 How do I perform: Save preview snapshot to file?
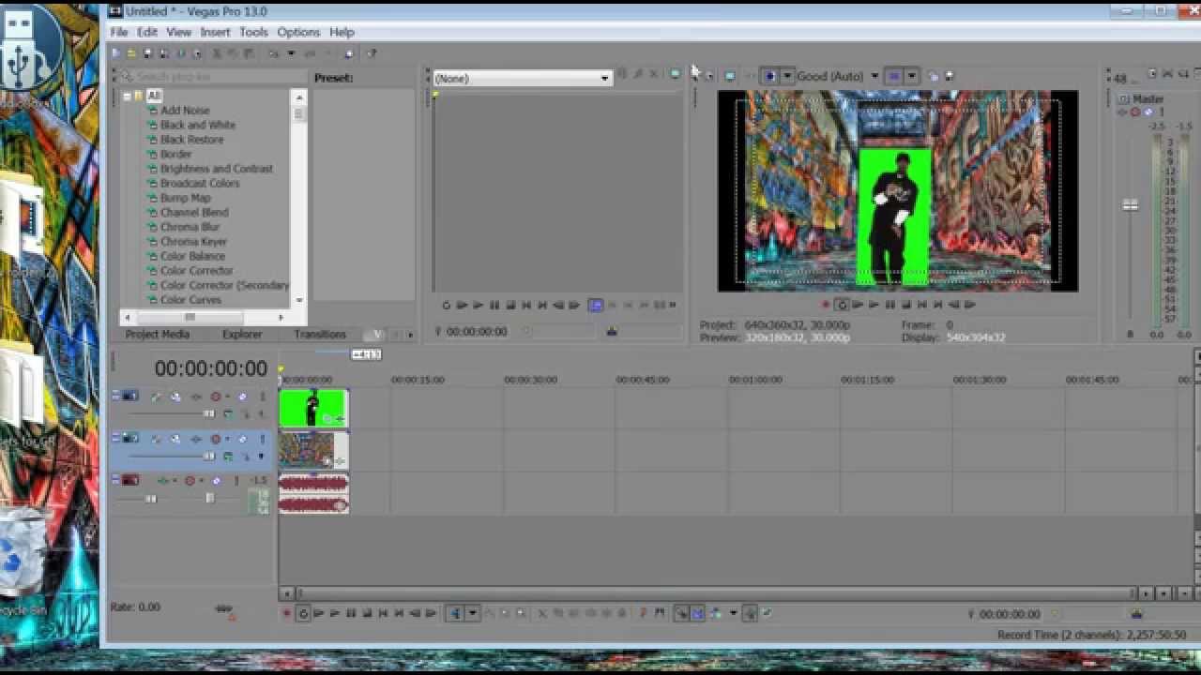point(949,76)
